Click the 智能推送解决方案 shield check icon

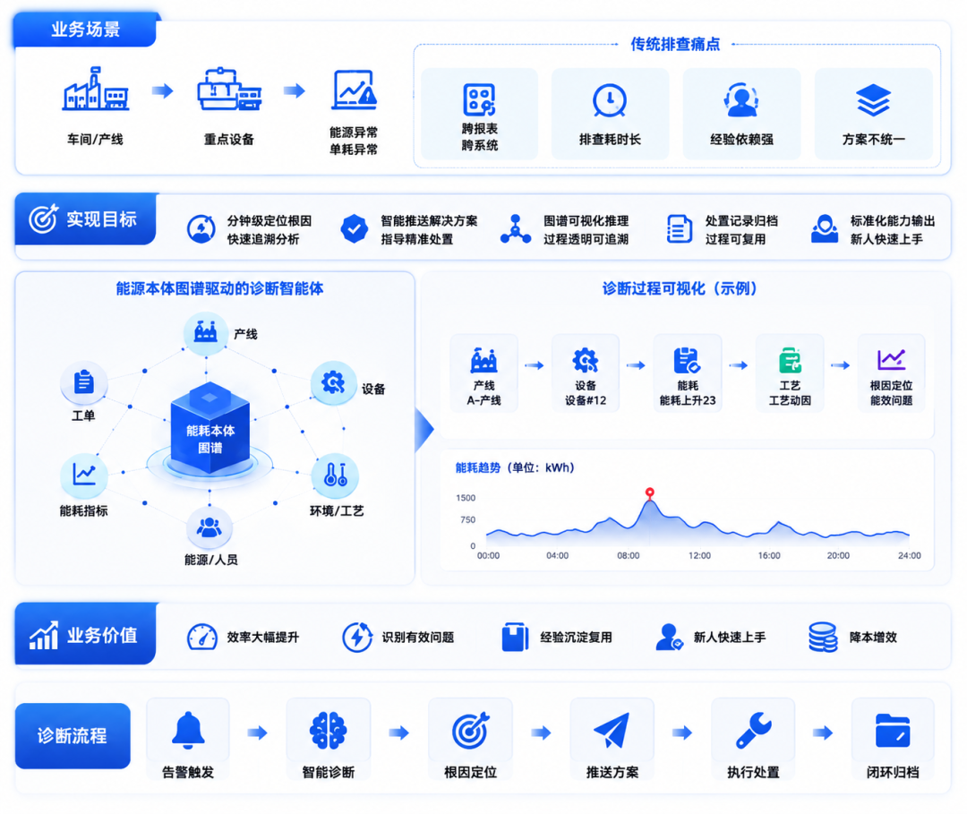click(x=354, y=228)
